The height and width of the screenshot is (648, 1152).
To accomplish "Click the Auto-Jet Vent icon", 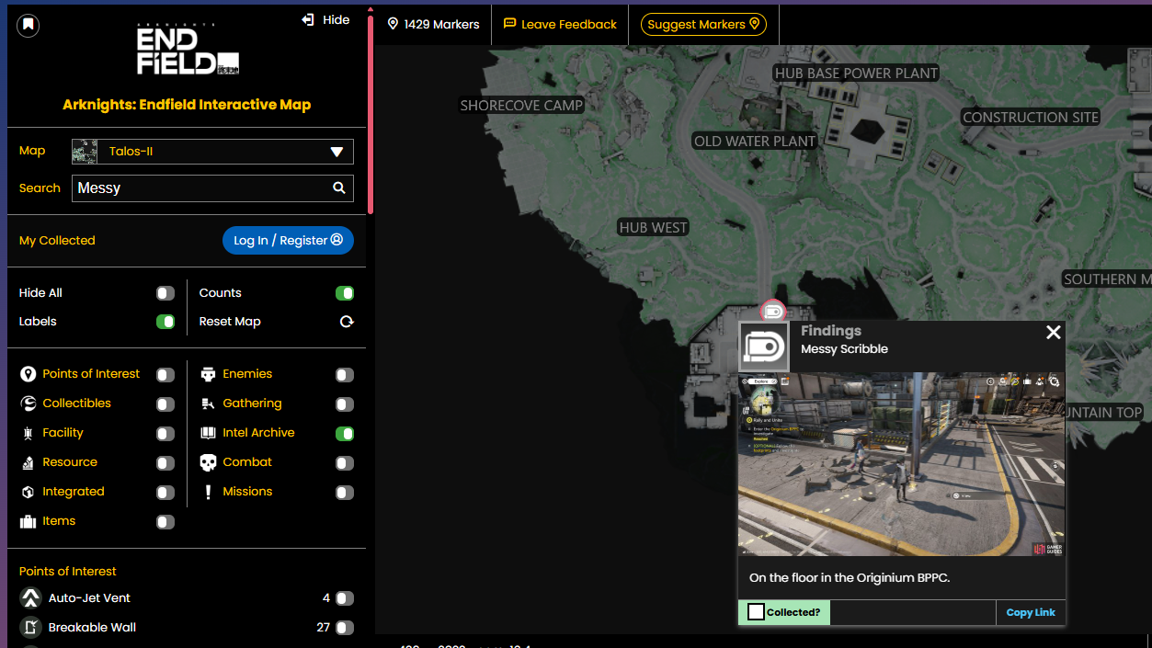I will (x=30, y=598).
